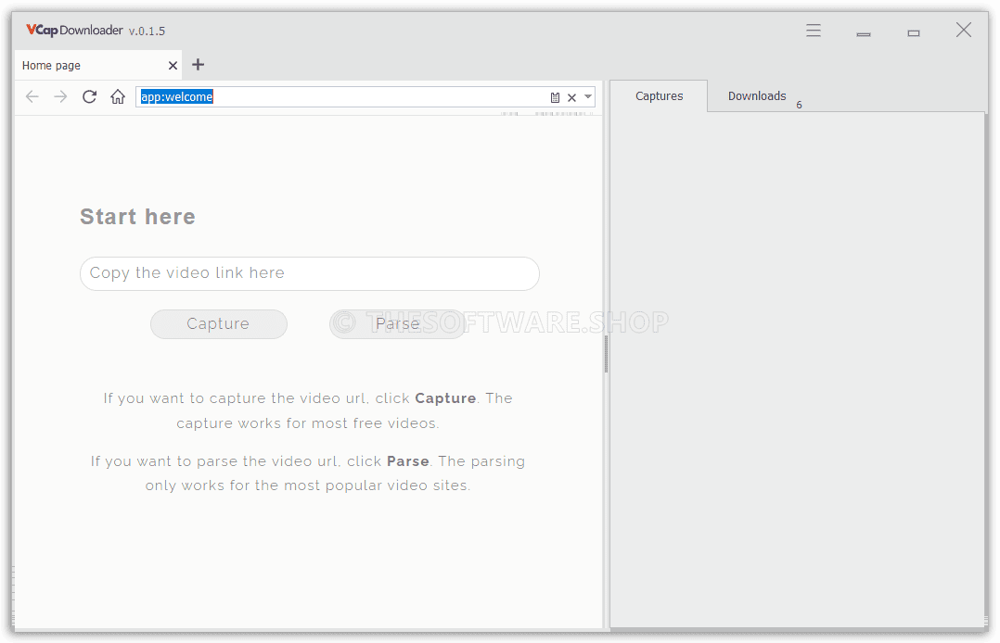Image resolution: width=1000 pixels, height=643 pixels.
Task: Maximize the VCap Downloader window
Action: pos(913,32)
